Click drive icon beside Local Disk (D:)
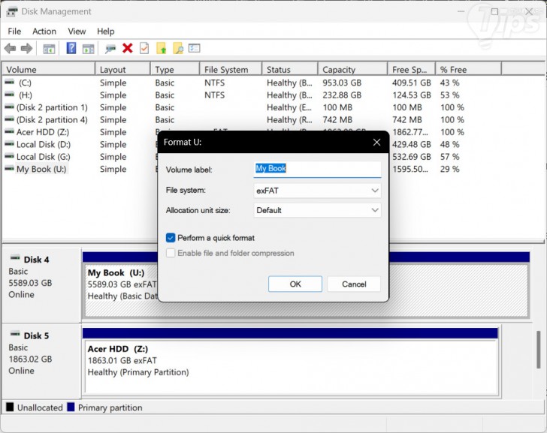 coord(10,144)
